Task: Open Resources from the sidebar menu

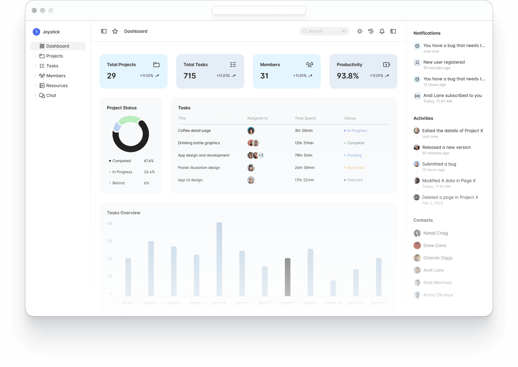Action: pos(57,86)
